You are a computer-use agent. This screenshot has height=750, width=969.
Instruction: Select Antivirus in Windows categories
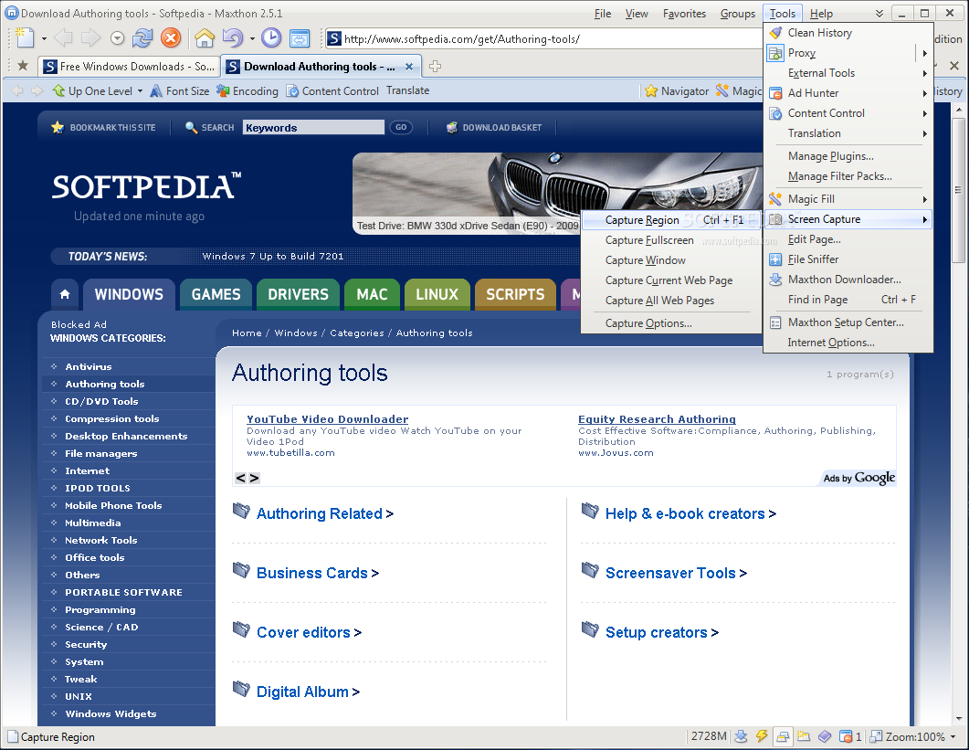89,366
